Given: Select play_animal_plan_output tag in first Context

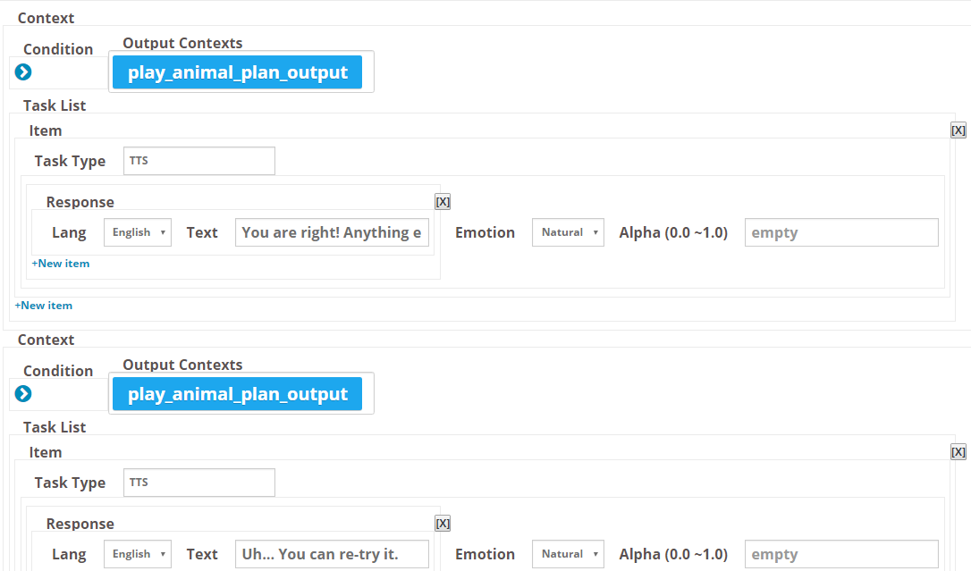Looking at the screenshot, I should pyautogui.click(x=237, y=72).
